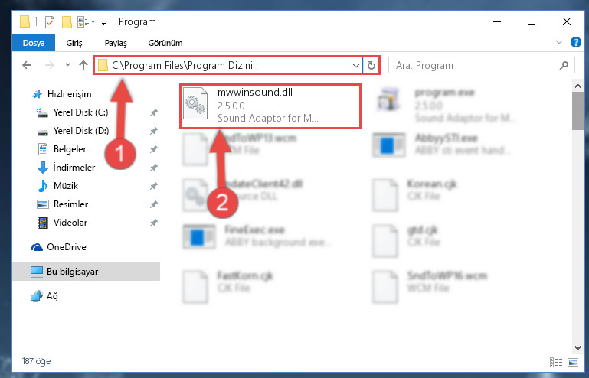The width and height of the screenshot is (589, 378).
Task: Click the Ara: Program search field
Action: click(481, 65)
